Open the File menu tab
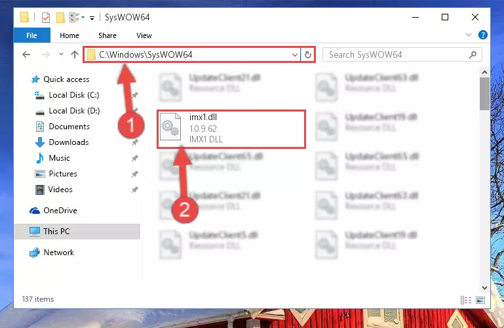 [32, 35]
